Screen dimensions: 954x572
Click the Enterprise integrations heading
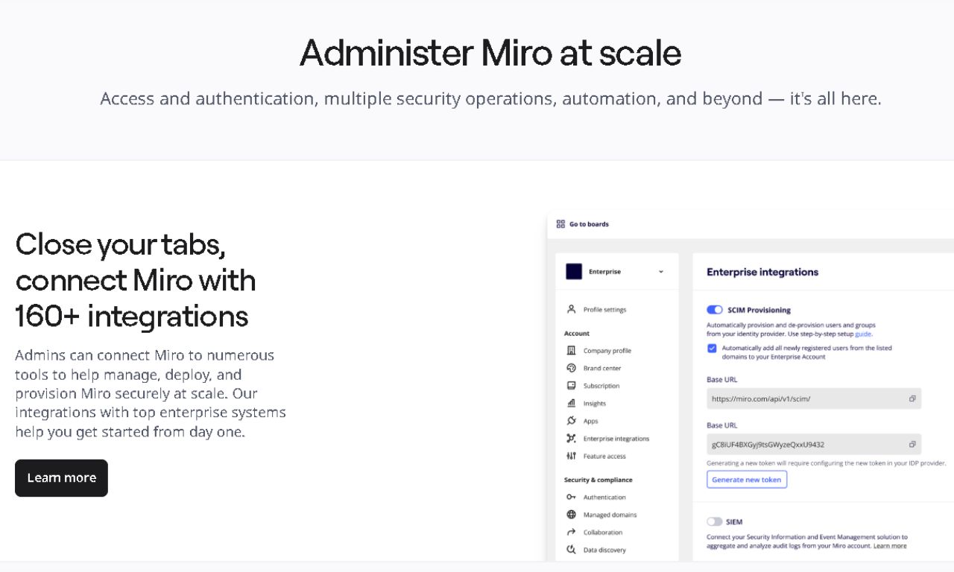tap(762, 272)
